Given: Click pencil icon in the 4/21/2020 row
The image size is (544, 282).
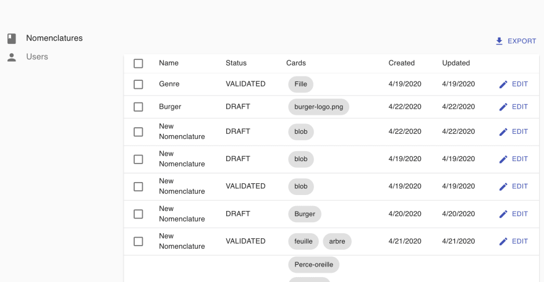Looking at the screenshot, I should click(x=503, y=241).
